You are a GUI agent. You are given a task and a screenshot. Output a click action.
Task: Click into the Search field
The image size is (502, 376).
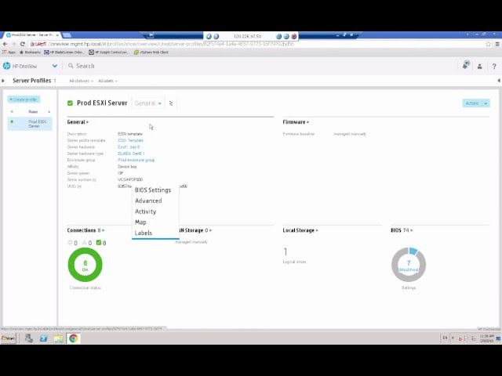[x=85, y=66]
